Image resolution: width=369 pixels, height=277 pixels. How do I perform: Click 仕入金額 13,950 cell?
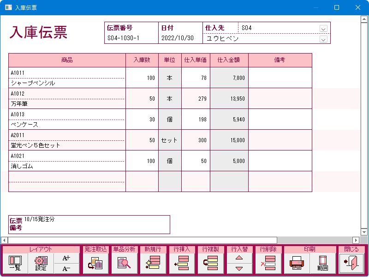coord(229,98)
